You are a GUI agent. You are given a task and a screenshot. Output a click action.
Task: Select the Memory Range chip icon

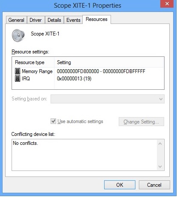[x=18, y=71]
